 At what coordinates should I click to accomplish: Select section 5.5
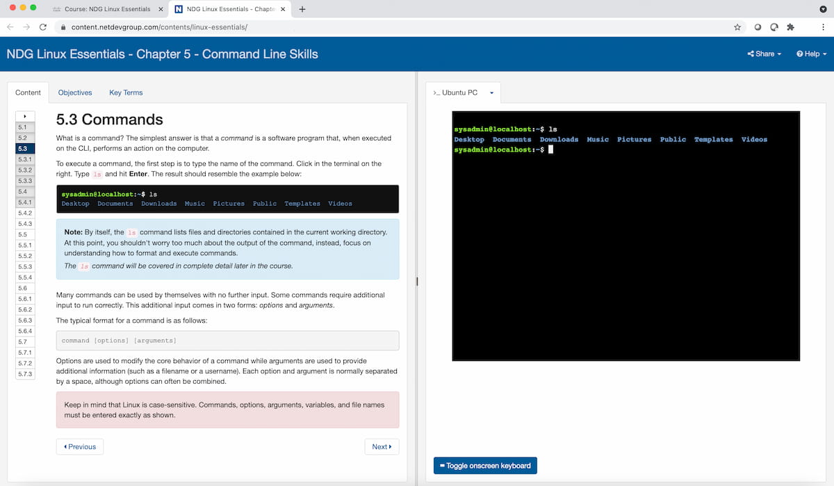[x=24, y=234]
